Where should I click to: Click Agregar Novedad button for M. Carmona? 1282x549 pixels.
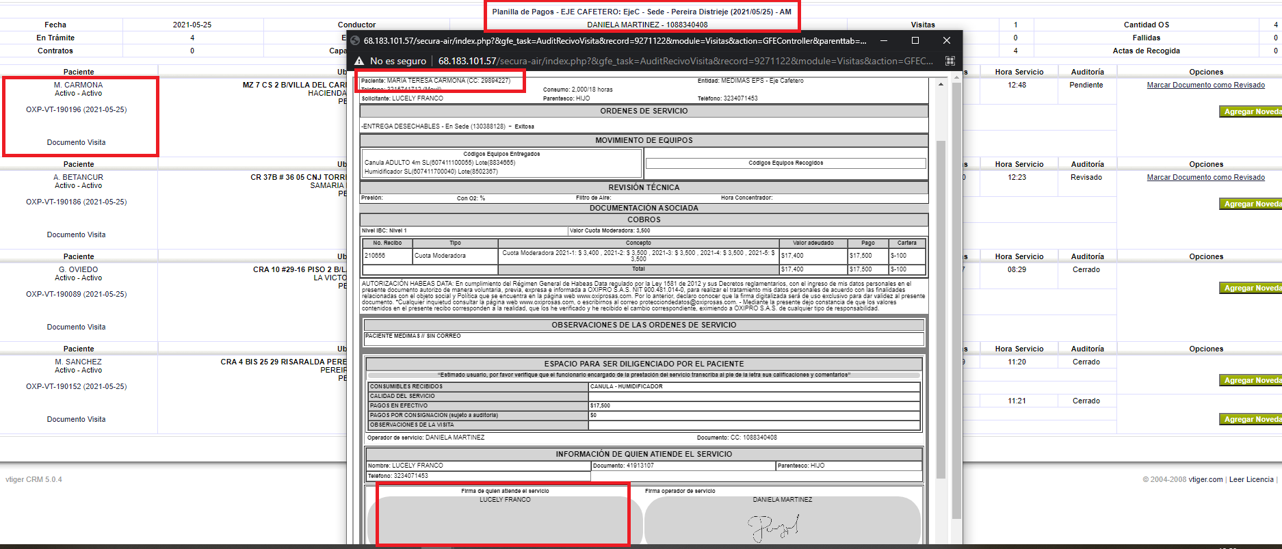pyautogui.click(x=1251, y=111)
